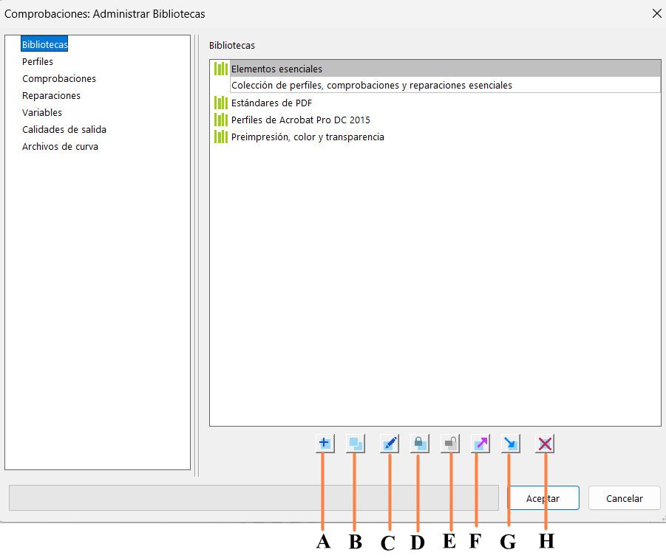Click the green icon beside Estándares de PDF
Viewport: 666px width, 558px height.
click(221, 103)
